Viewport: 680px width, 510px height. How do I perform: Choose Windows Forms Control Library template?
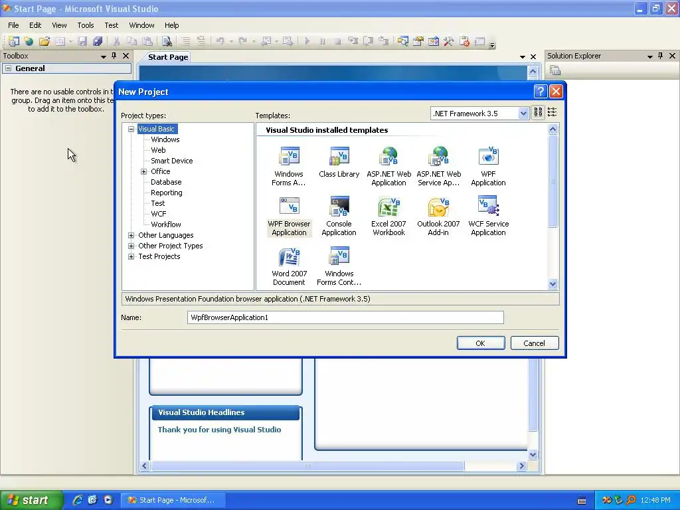[339, 266]
